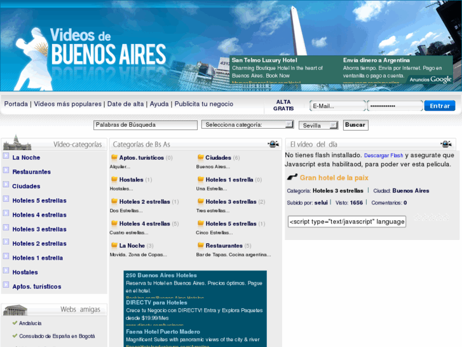Viewport: 462px width, 347px height.
Task: Open the Selecciona categoría dropdown
Action: tap(247, 124)
